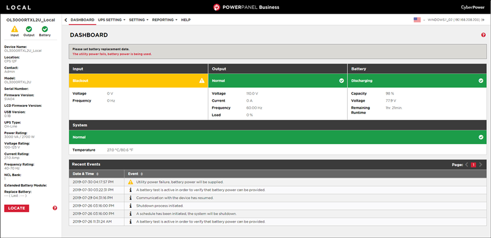This screenshot has width=491, height=238.
Task: Click the red help icon beside Locate
Action: (55, 208)
